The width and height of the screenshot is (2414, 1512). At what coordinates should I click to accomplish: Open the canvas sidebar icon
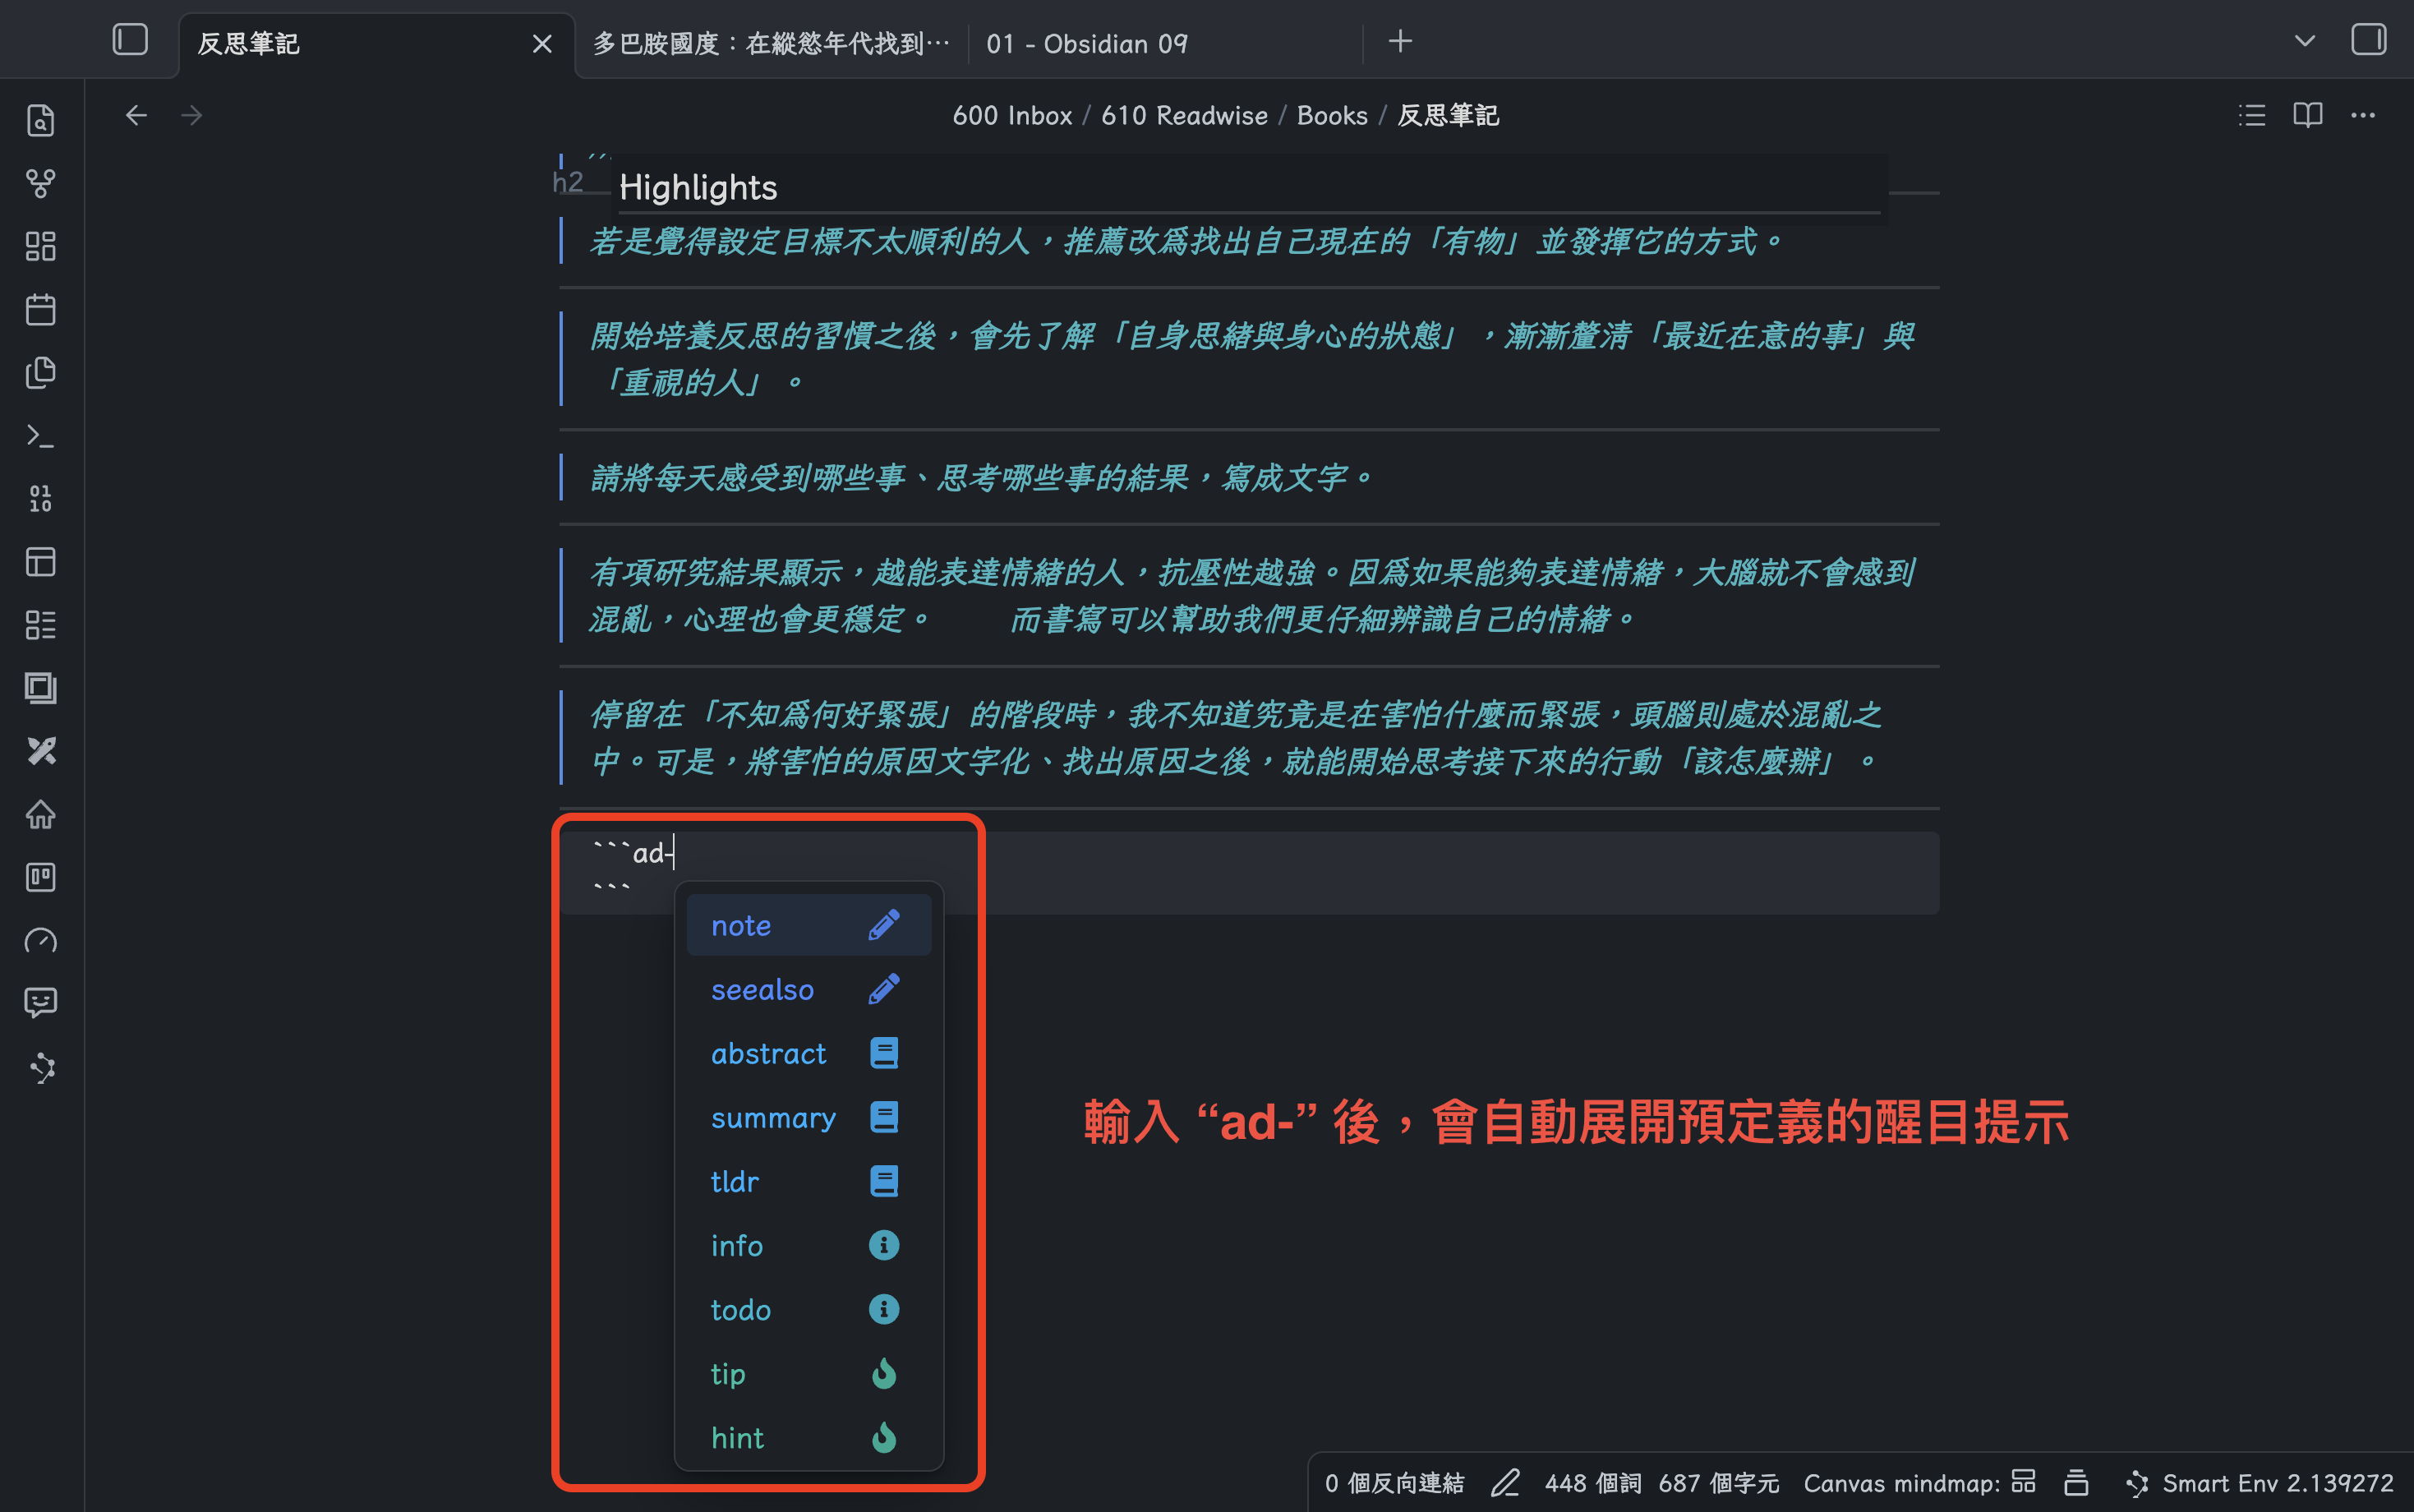(x=40, y=246)
